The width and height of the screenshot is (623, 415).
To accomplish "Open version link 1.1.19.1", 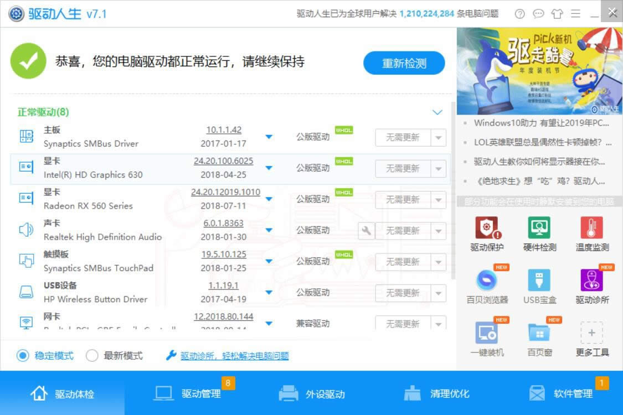I will tap(224, 286).
